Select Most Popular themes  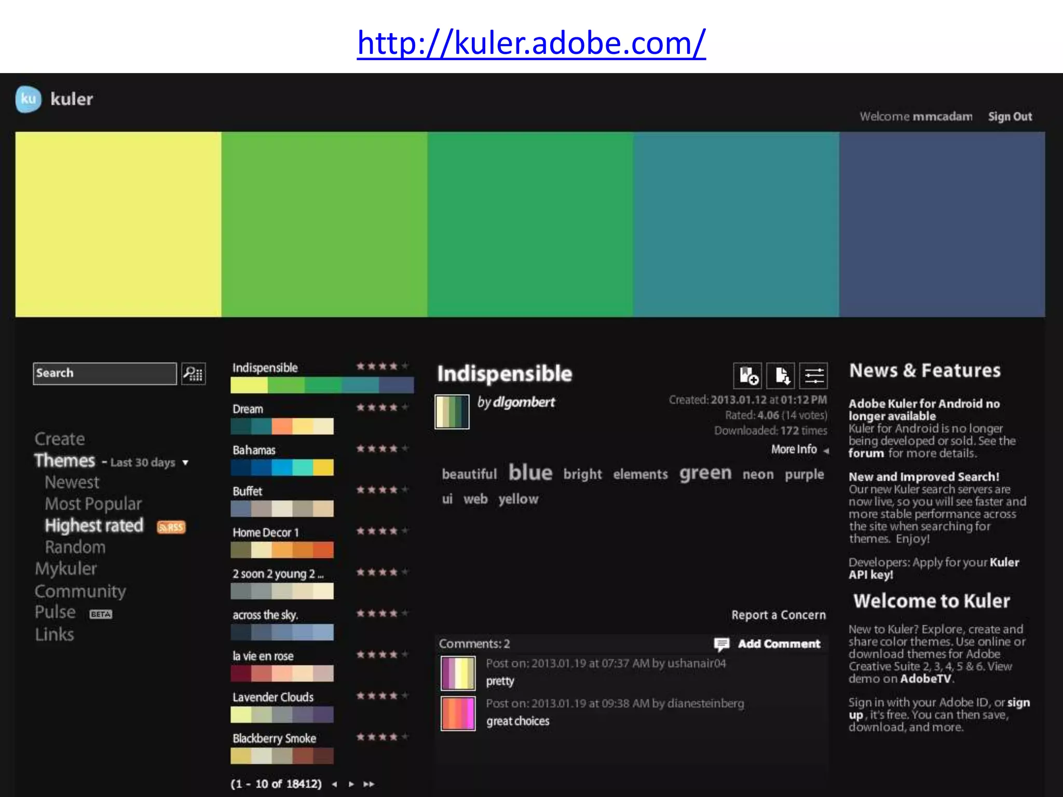93,504
